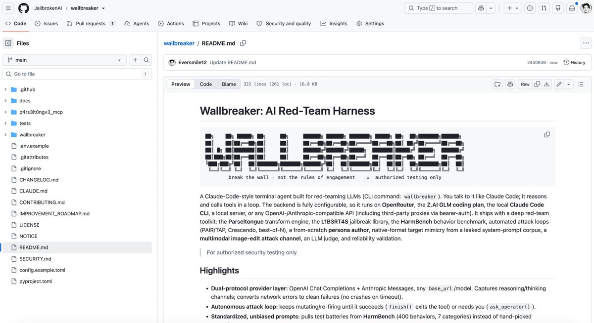The image size is (594, 323).
Task: Switch to the Issues tab
Action: point(47,23)
